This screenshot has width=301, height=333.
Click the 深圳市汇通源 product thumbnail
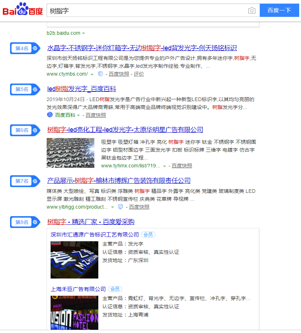pyautogui.click(x=74, y=260)
